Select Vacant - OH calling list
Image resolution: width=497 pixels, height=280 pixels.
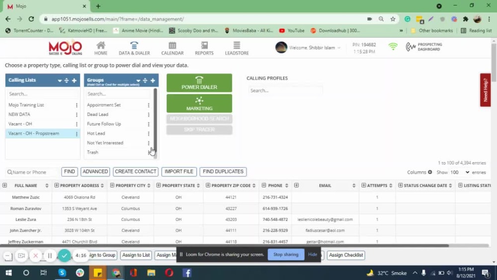click(x=20, y=124)
